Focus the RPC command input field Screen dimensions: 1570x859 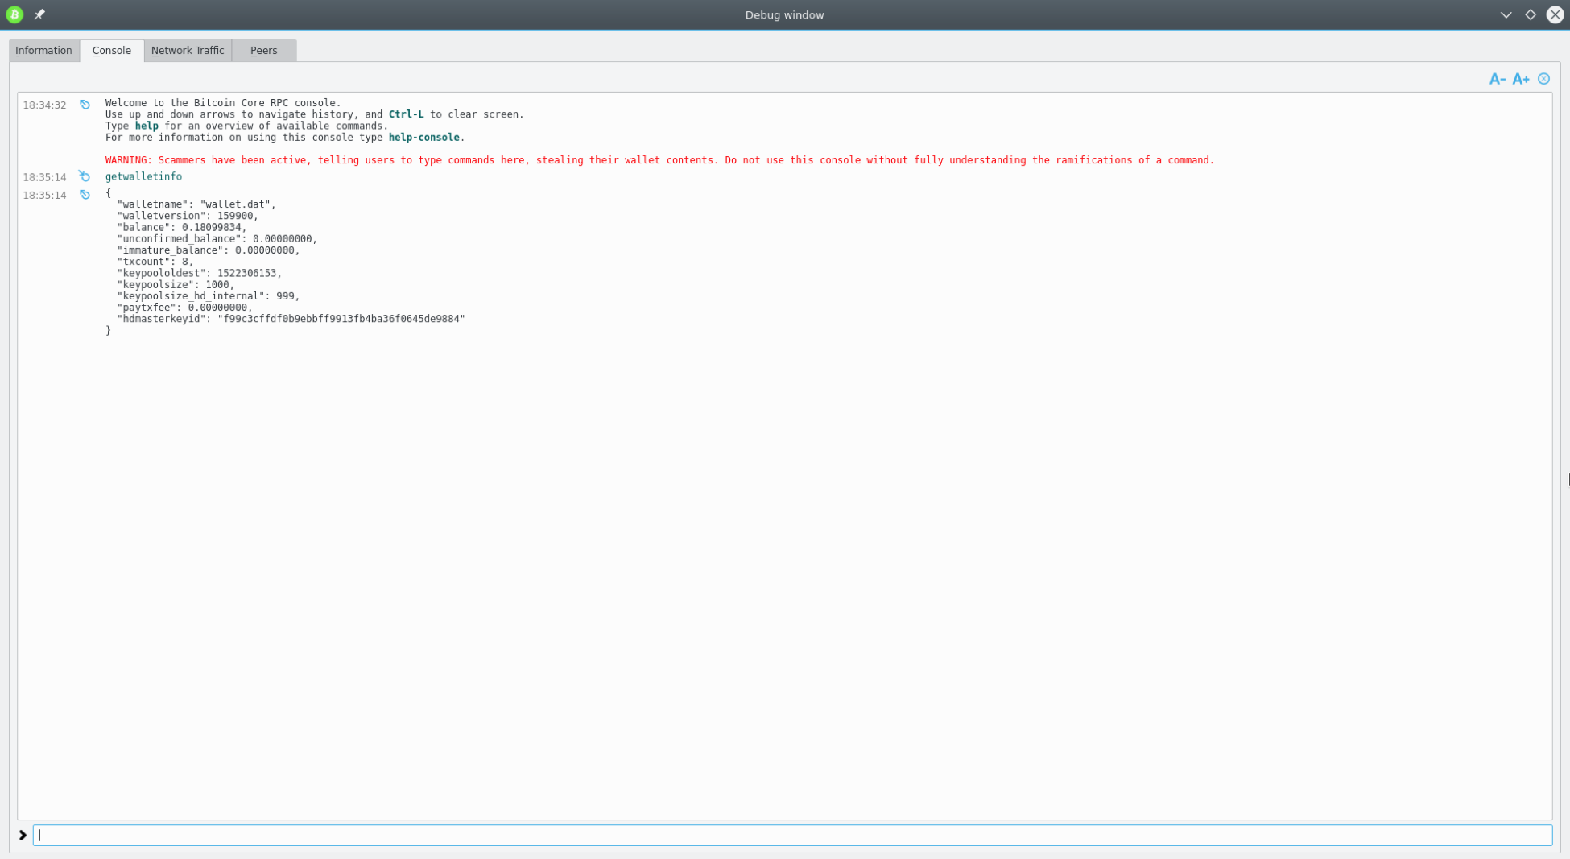(x=792, y=835)
